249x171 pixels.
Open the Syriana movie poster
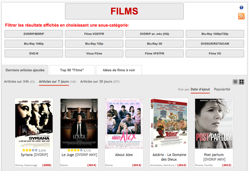pos(34,123)
